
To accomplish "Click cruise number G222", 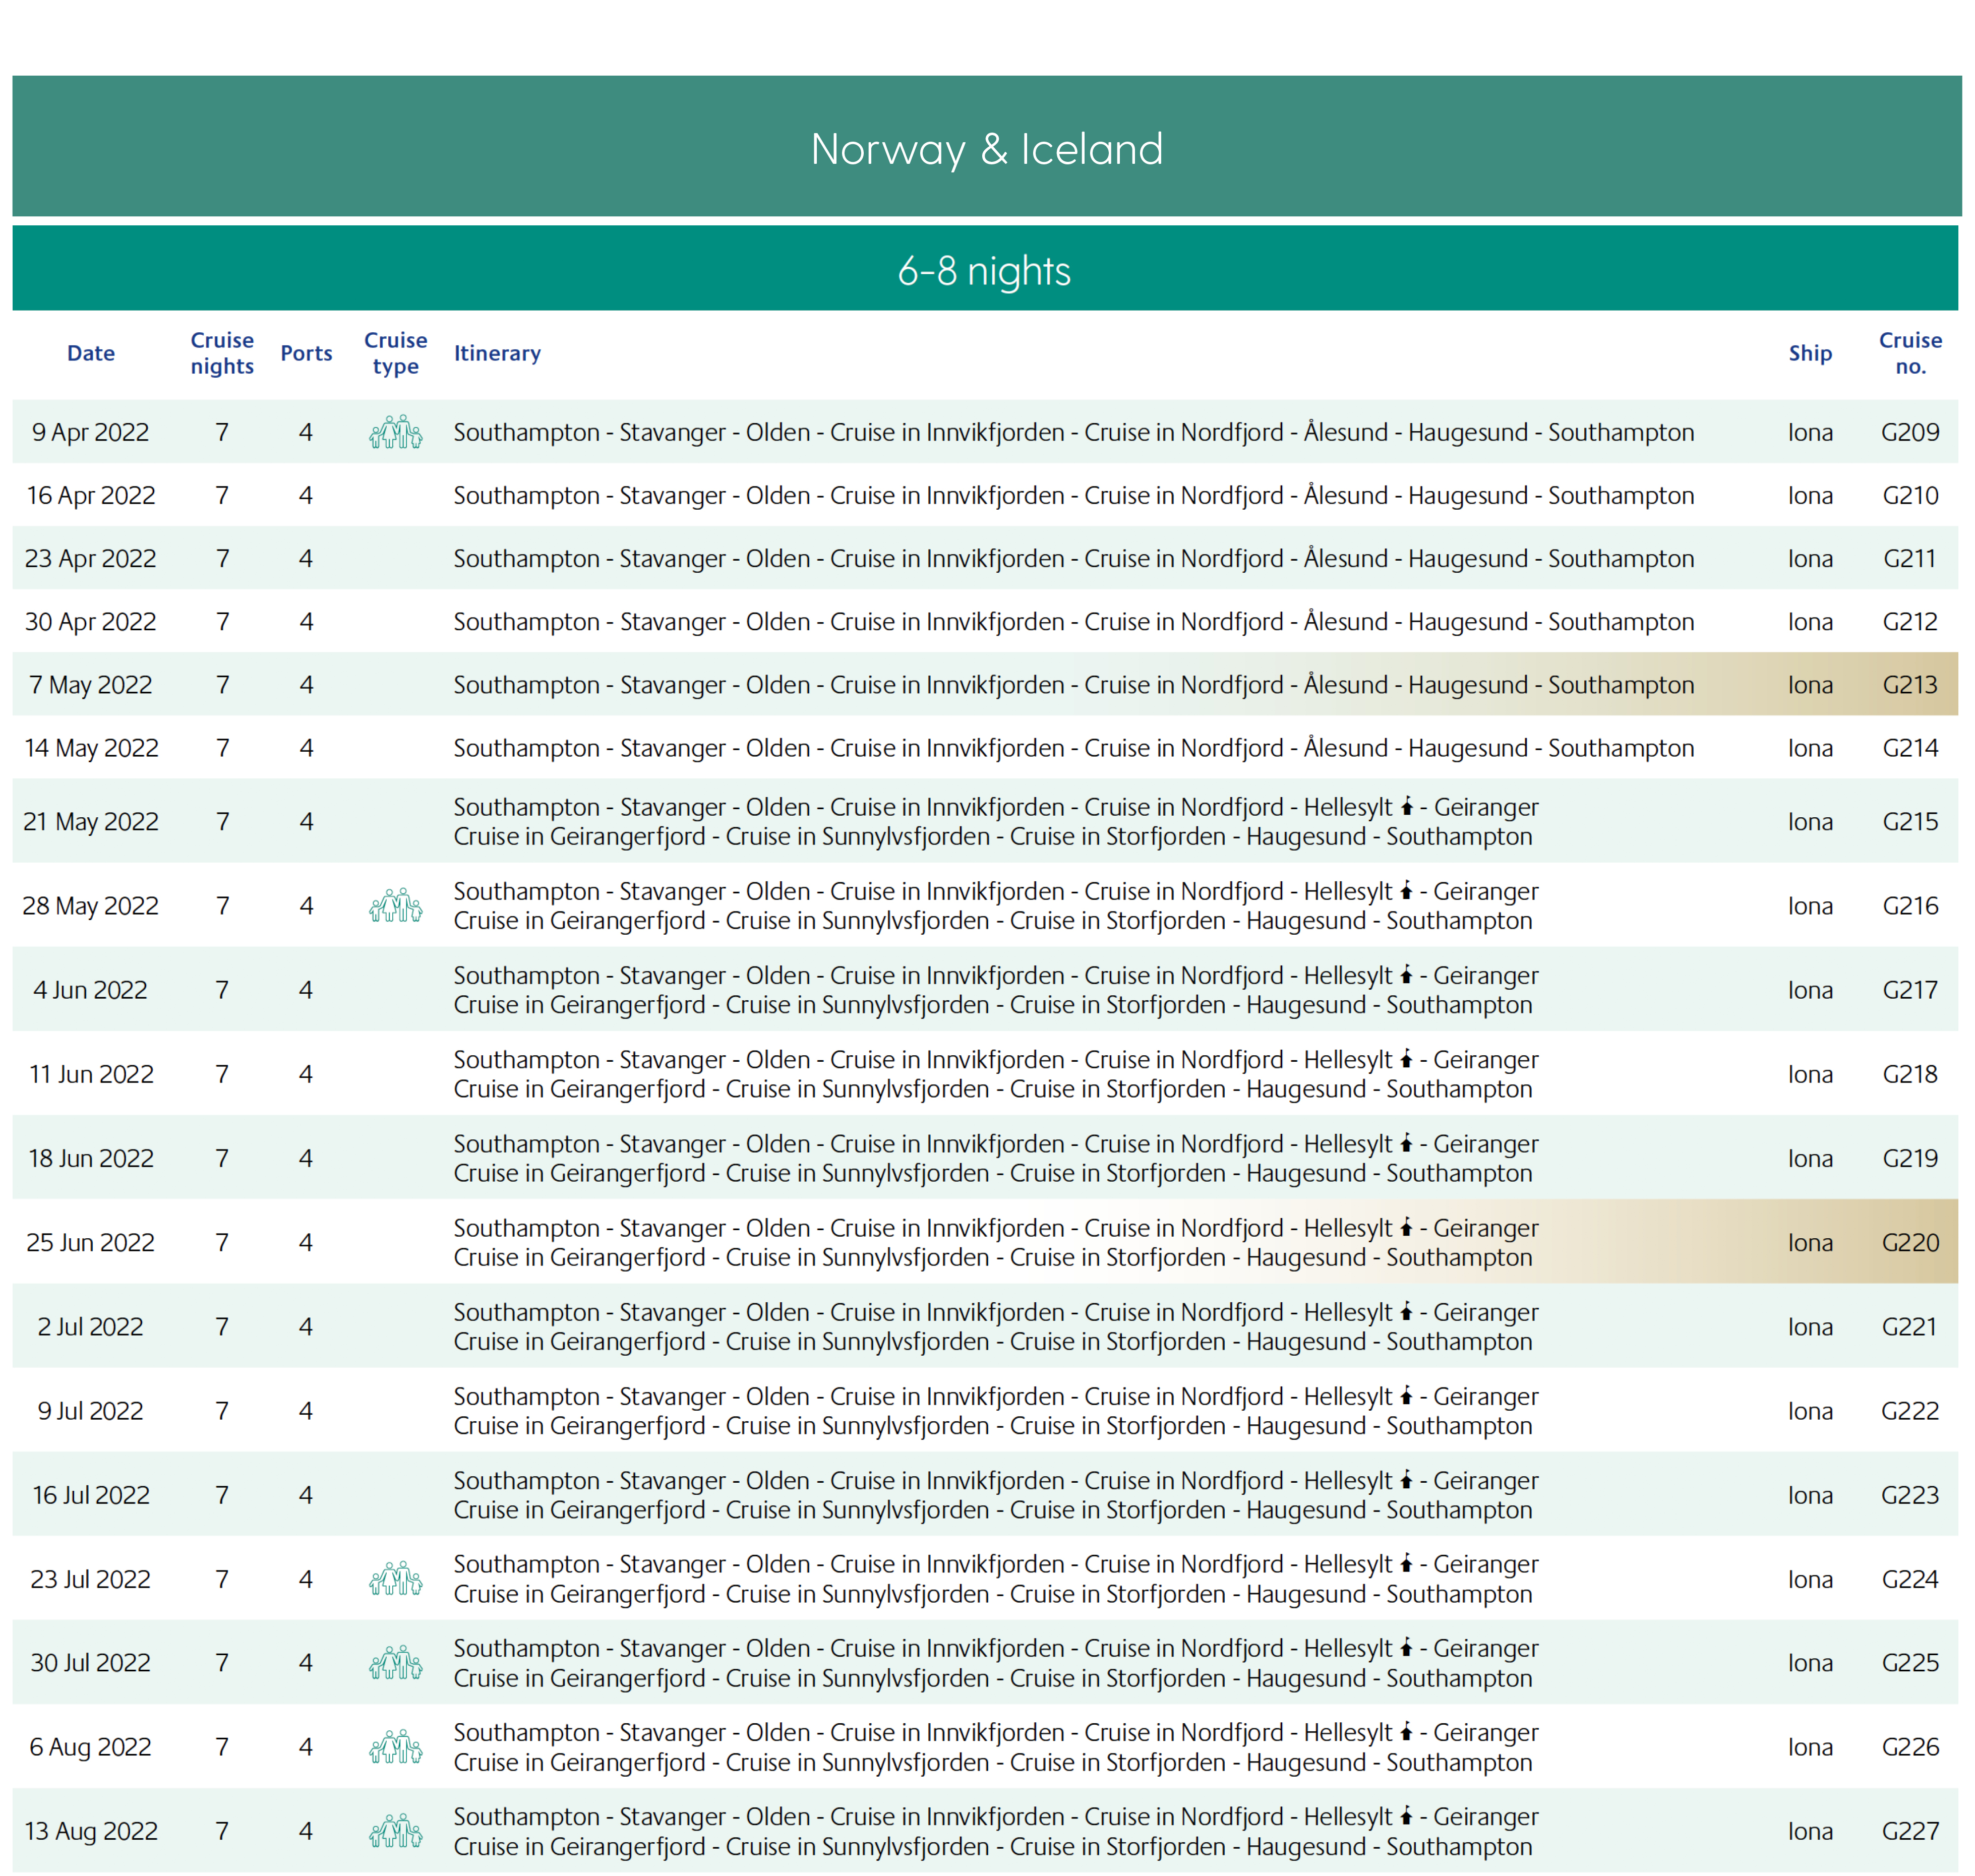I will (1910, 1410).
